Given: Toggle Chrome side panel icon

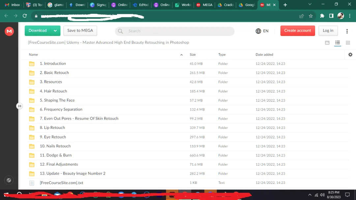Looking at the screenshot, I should [331, 16].
